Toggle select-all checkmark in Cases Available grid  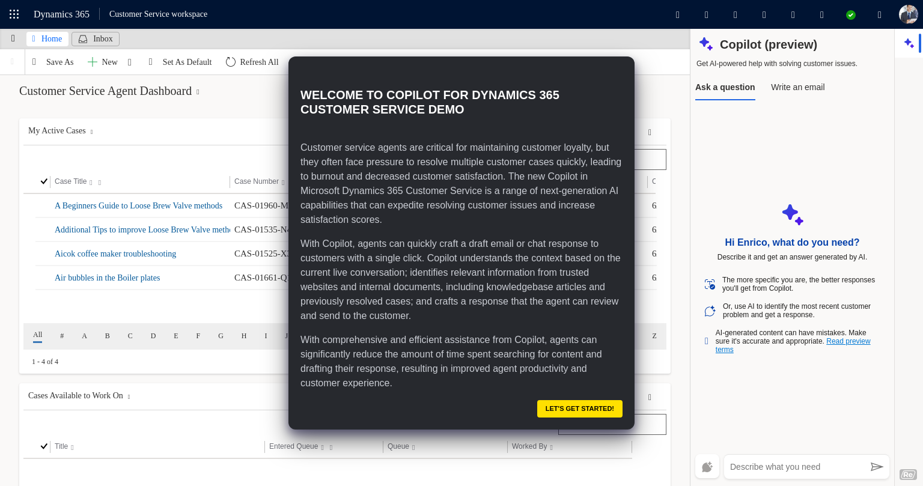coord(44,446)
